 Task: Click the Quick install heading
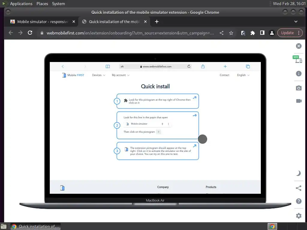click(155, 86)
